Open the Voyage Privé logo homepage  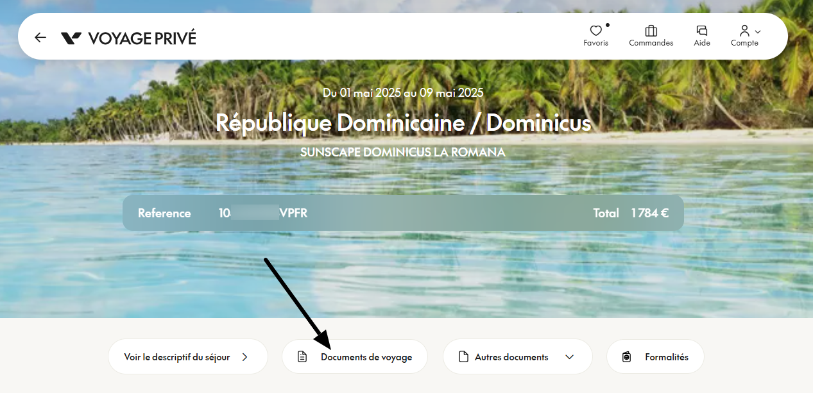128,38
